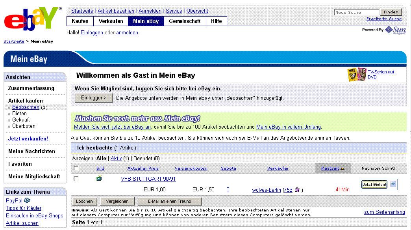Screen dimensions: 411x230
Task: Select the Gemeinschaft tab
Action: [x=185, y=21]
